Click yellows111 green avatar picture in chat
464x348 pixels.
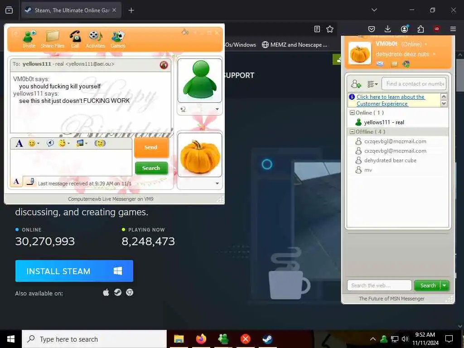[200, 81]
